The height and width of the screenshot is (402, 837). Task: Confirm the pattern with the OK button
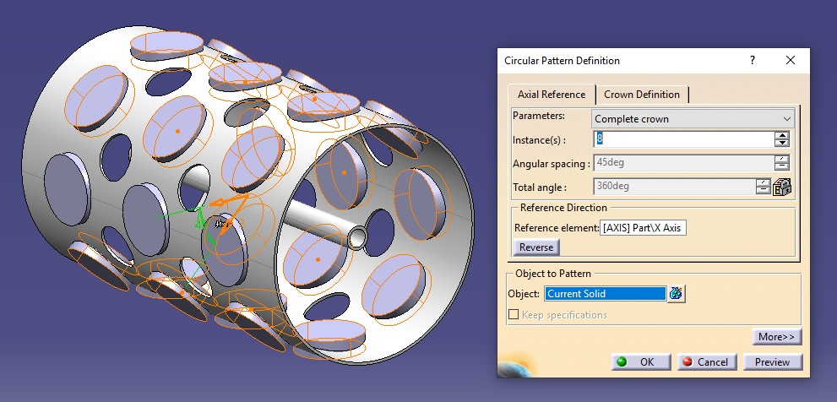640,362
